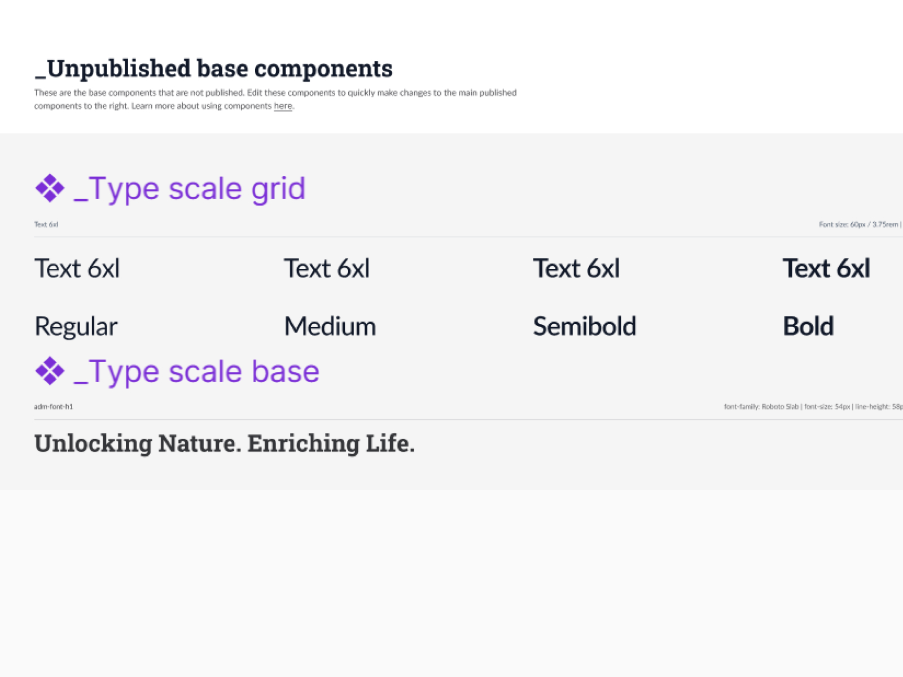Select the '_Unpublished base components' heading

pos(213,69)
